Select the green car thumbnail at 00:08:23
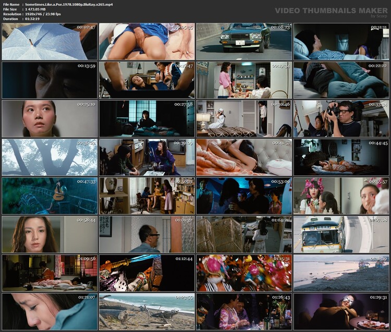Screen dimensions: 391x332 244,41
